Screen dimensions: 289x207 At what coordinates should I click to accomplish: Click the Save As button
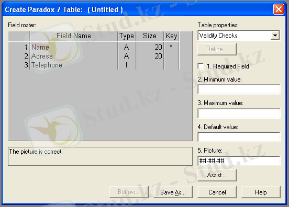point(173,192)
